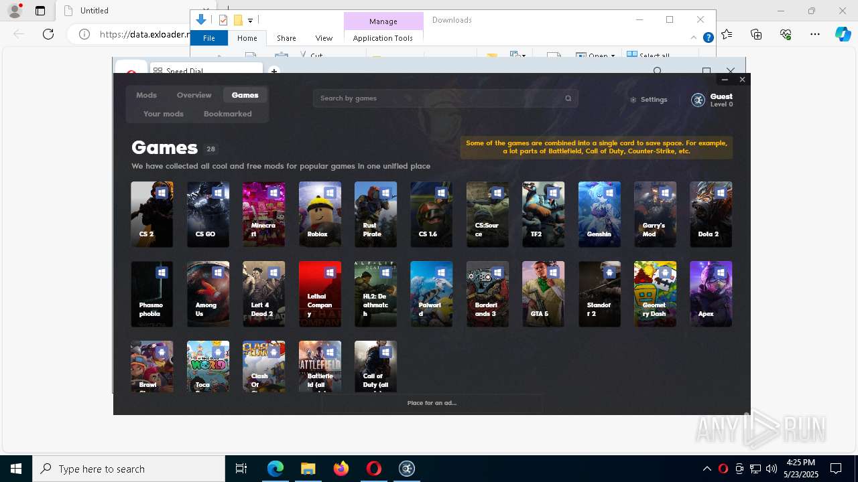
Task: Choose the CS 1.6 game card
Action: [x=431, y=214]
